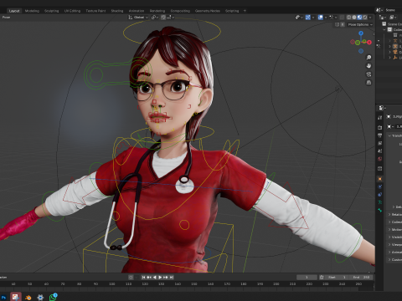Click the blue Z axis on navigation gizmo

pos(361,33)
